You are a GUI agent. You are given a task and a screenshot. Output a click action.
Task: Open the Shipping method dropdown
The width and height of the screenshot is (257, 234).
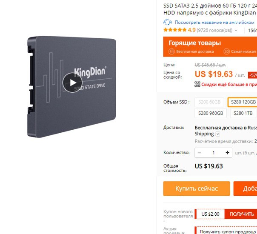point(218,134)
